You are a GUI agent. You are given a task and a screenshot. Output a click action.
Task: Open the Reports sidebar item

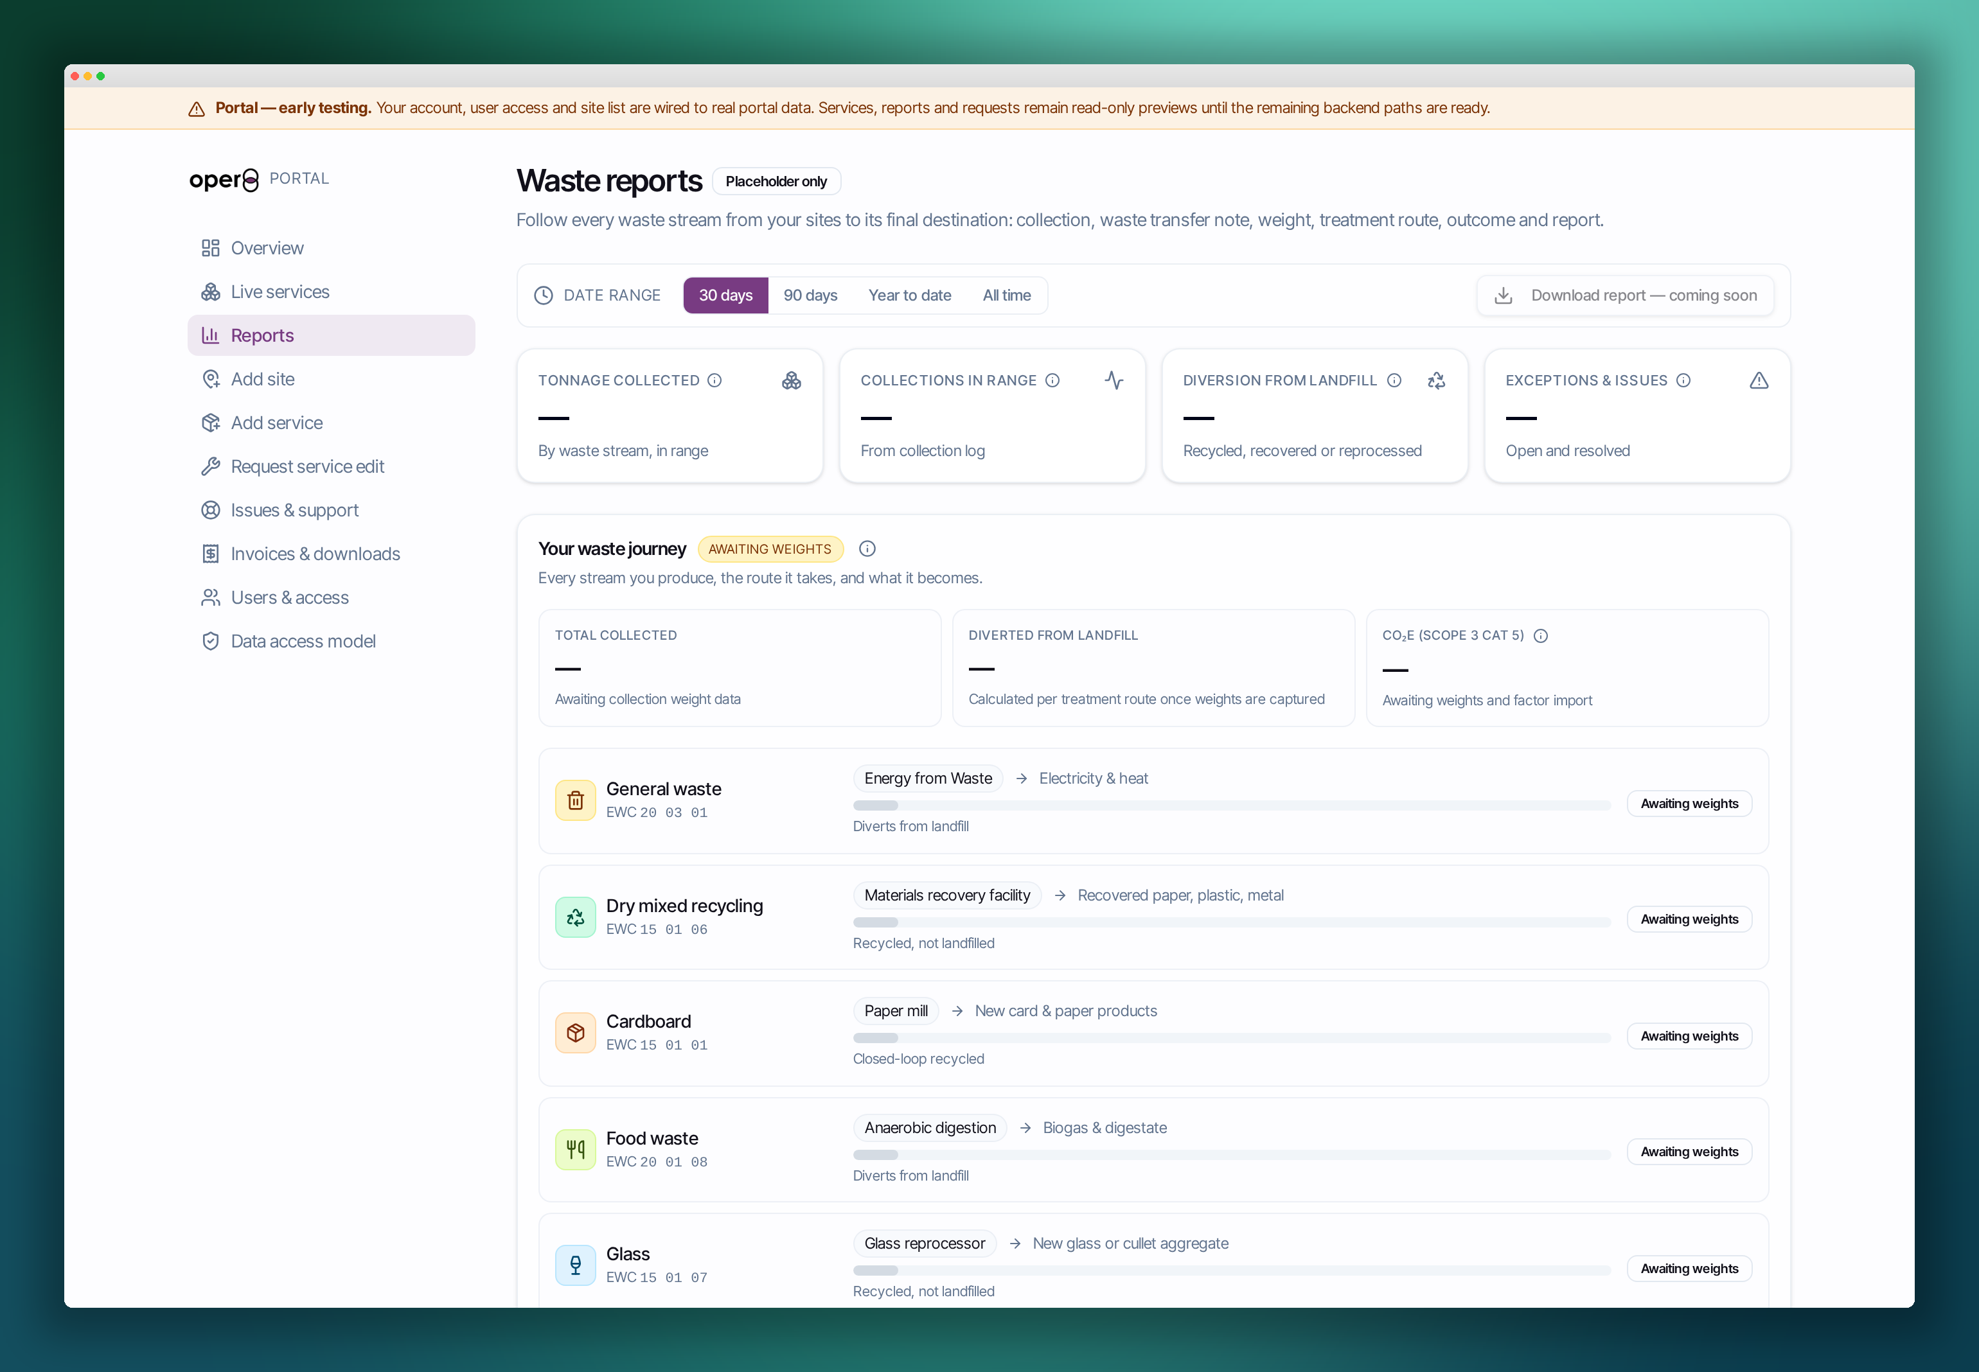click(331, 335)
